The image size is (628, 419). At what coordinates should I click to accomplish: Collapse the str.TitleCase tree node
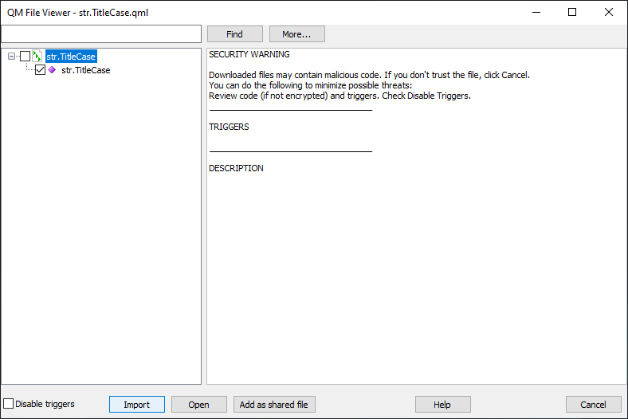[12, 57]
